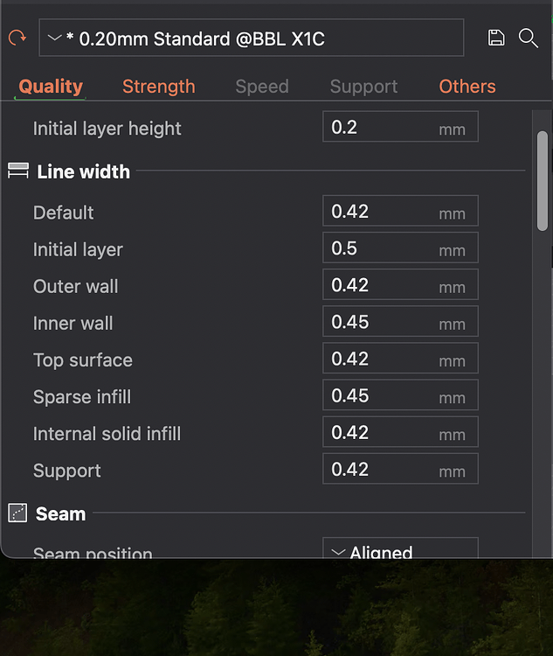Viewport: 553px width, 656px height.
Task: Edit the Outer wall line width field
Action: click(x=400, y=284)
